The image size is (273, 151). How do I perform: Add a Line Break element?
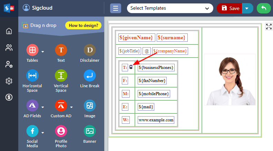tap(89, 75)
